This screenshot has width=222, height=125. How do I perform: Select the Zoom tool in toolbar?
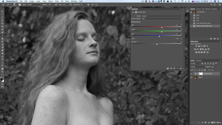2,72
